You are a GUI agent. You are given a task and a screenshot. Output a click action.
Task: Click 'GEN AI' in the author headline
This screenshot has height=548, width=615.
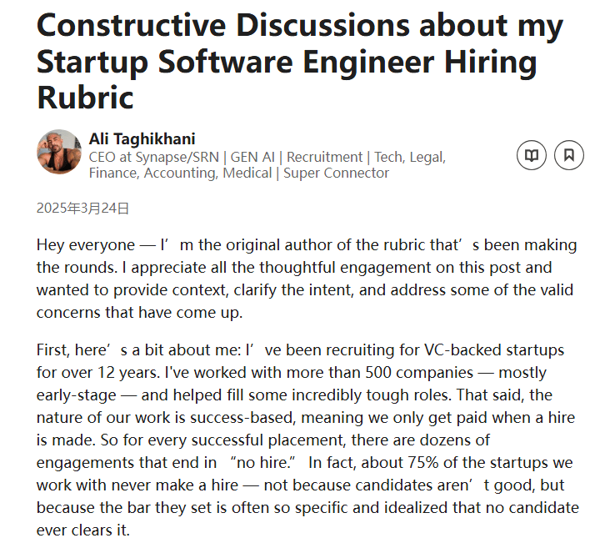pyautogui.click(x=252, y=157)
